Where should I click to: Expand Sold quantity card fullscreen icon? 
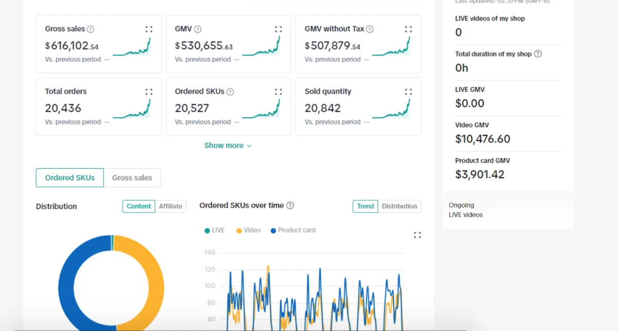tap(408, 92)
